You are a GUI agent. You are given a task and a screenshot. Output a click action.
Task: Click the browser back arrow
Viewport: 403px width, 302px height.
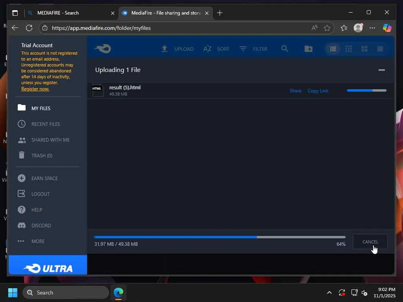pos(15,28)
